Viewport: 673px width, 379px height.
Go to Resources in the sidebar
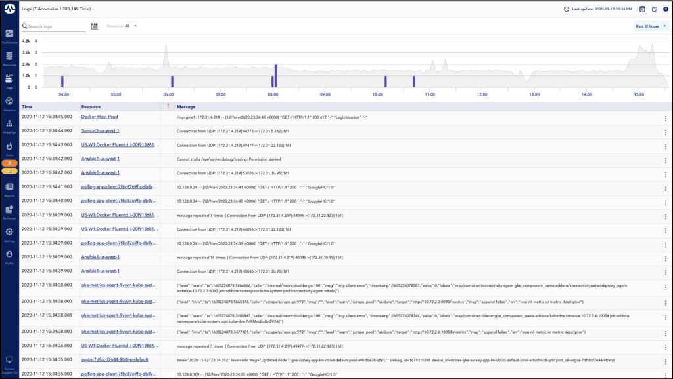[x=9, y=58]
